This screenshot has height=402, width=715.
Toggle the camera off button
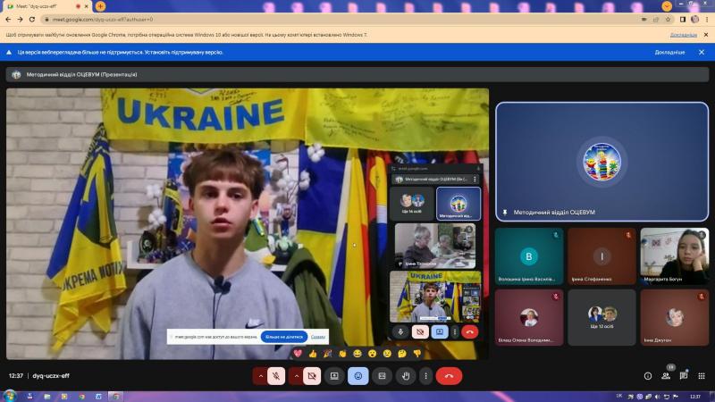312,376
